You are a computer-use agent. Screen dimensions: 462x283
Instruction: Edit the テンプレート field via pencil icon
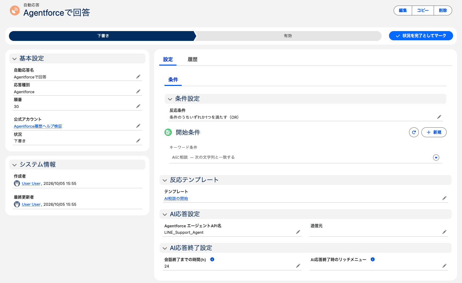(x=444, y=198)
